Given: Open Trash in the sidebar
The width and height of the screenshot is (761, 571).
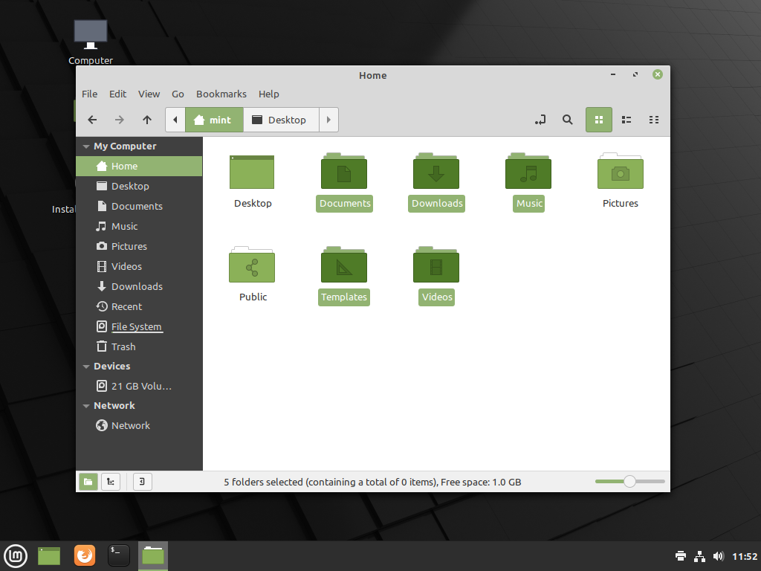Looking at the screenshot, I should coord(123,346).
